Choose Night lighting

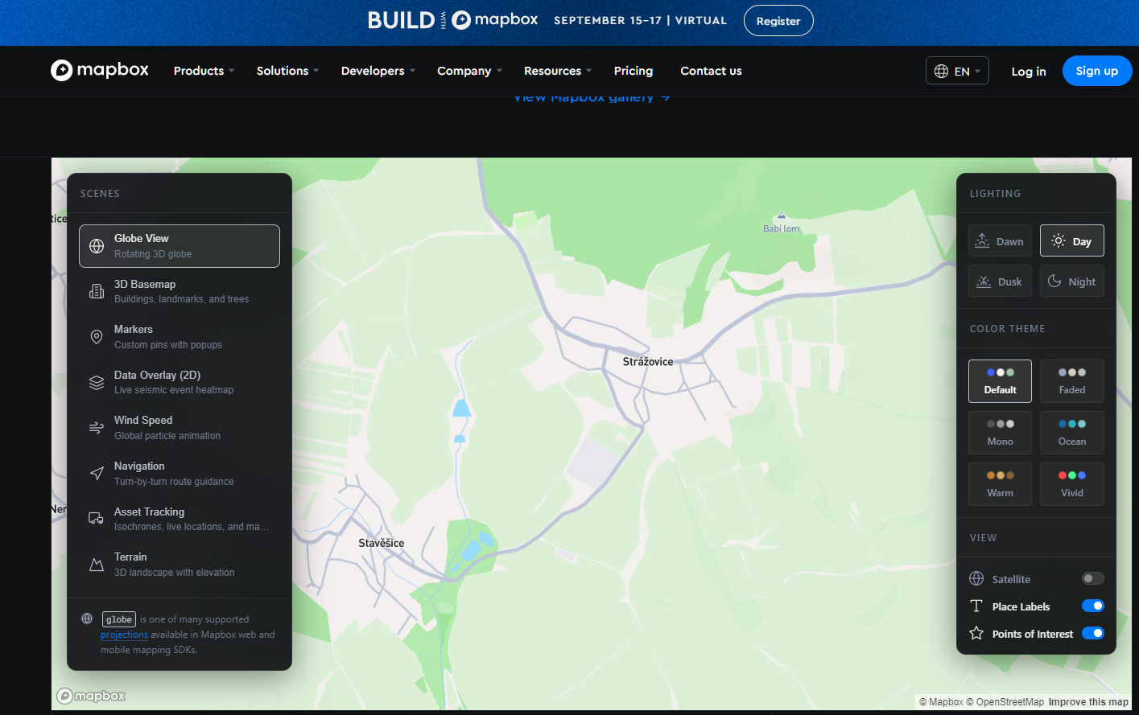click(1072, 281)
